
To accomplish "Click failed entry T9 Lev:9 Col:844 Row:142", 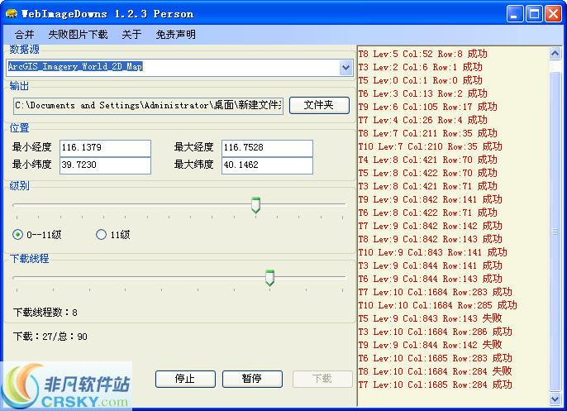I will [431, 345].
